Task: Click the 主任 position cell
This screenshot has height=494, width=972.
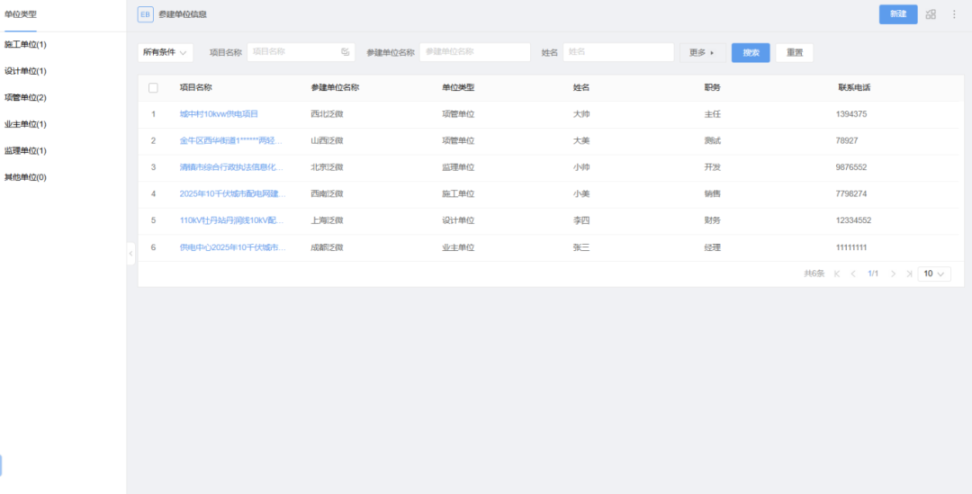Action: (712, 114)
